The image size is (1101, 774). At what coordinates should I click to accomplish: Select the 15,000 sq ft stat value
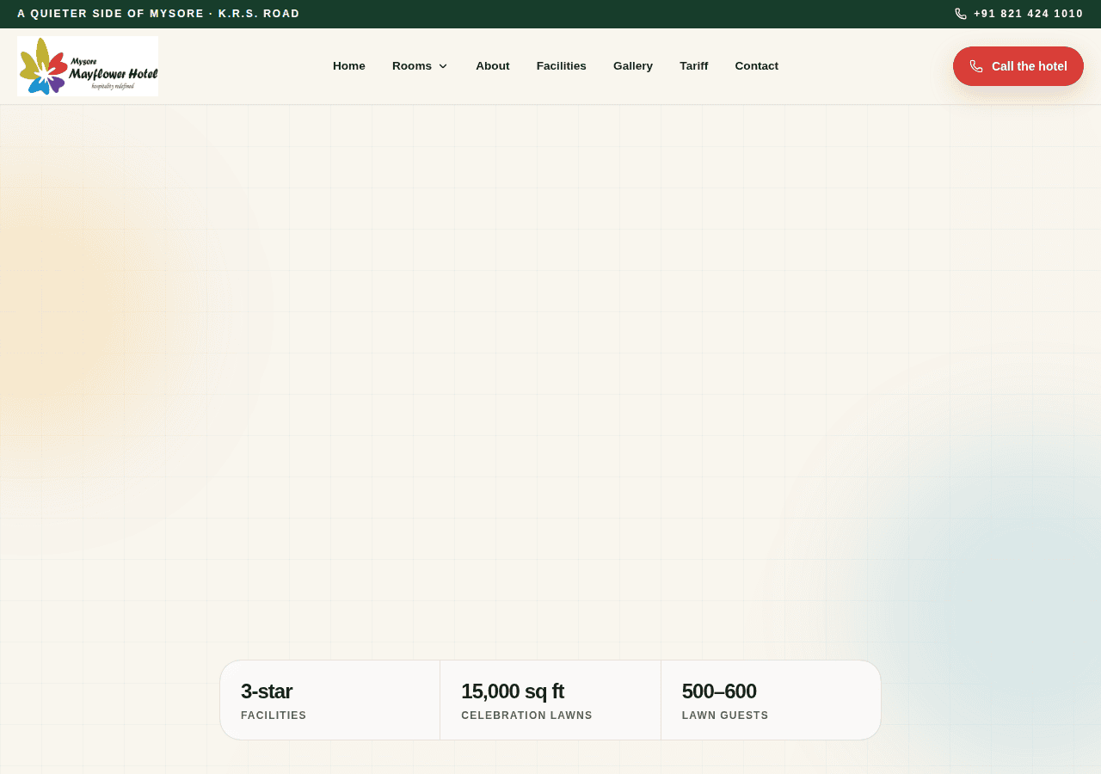coord(513,691)
